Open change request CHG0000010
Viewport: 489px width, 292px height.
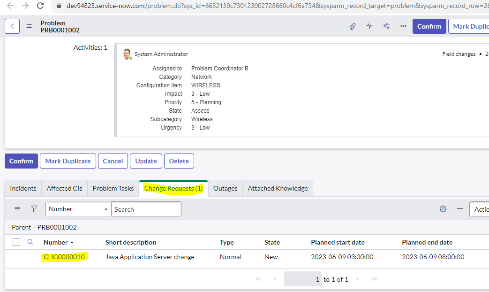64,257
